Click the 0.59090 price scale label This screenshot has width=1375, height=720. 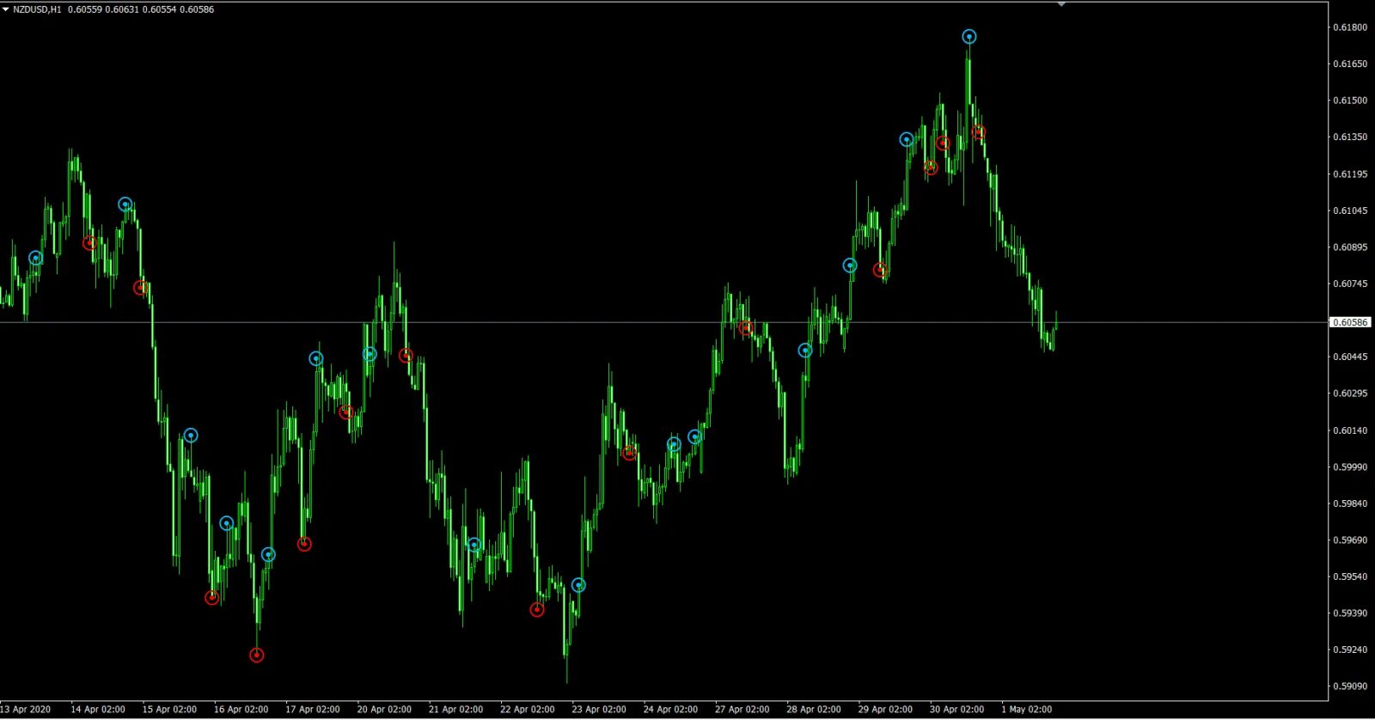point(1349,686)
